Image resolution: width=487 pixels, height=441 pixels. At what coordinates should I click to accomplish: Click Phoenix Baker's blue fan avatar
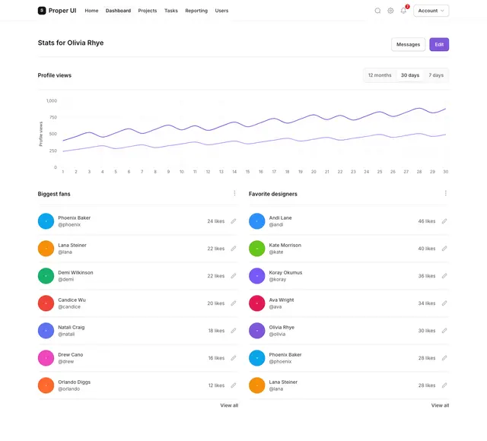click(46, 221)
